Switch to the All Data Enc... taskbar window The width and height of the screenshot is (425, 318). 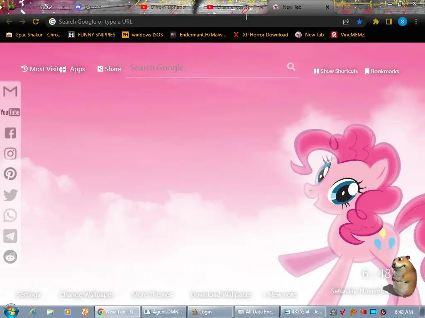coord(256,312)
